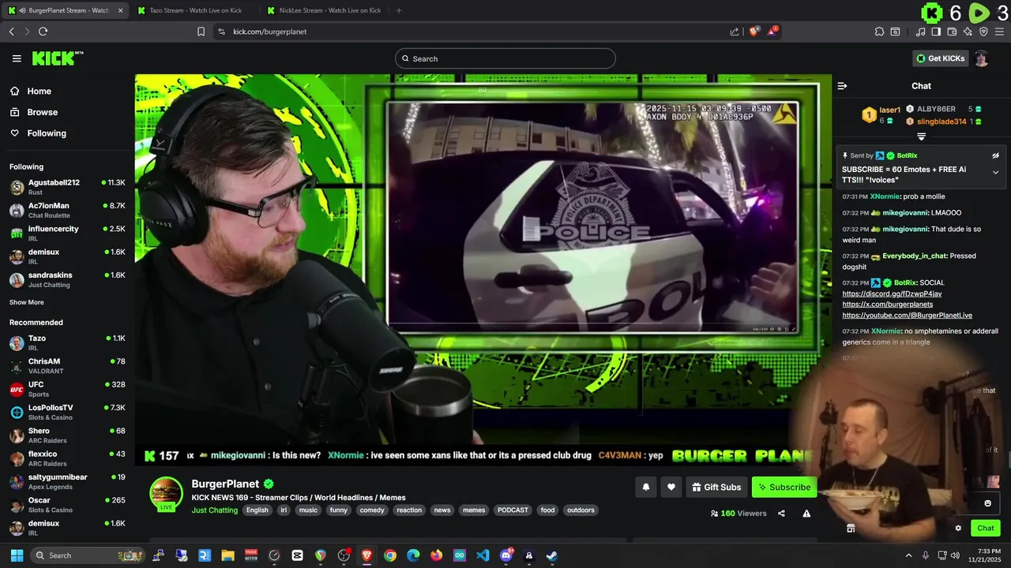Open the Kick logo homepage

coord(58,58)
